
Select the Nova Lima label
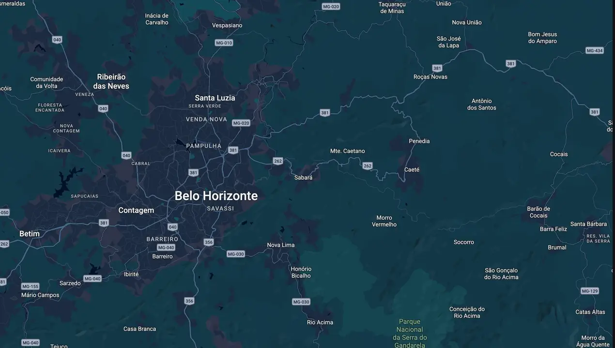pyautogui.click(x=281, y=245)
